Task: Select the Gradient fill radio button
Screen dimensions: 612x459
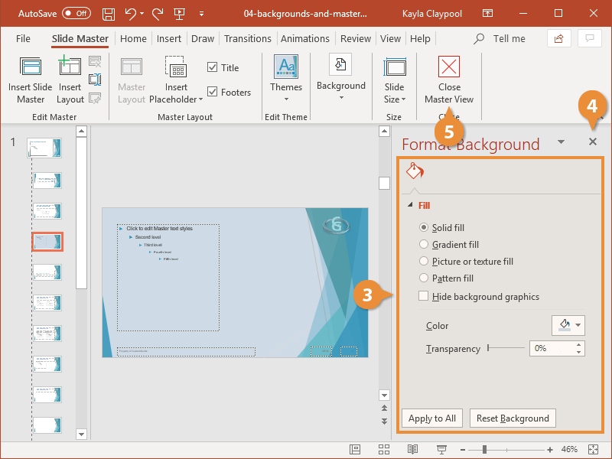Action: [425, 245]
